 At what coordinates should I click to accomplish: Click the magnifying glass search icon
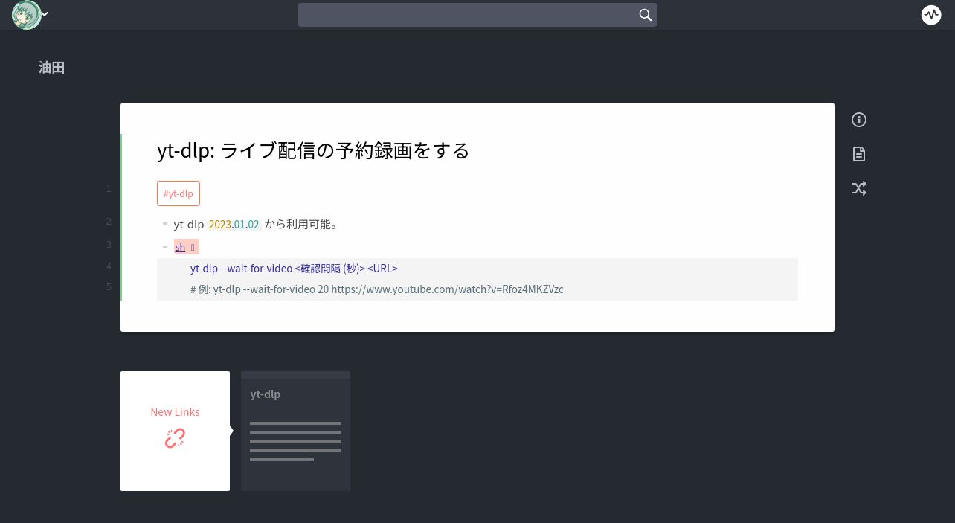(646, 15)
